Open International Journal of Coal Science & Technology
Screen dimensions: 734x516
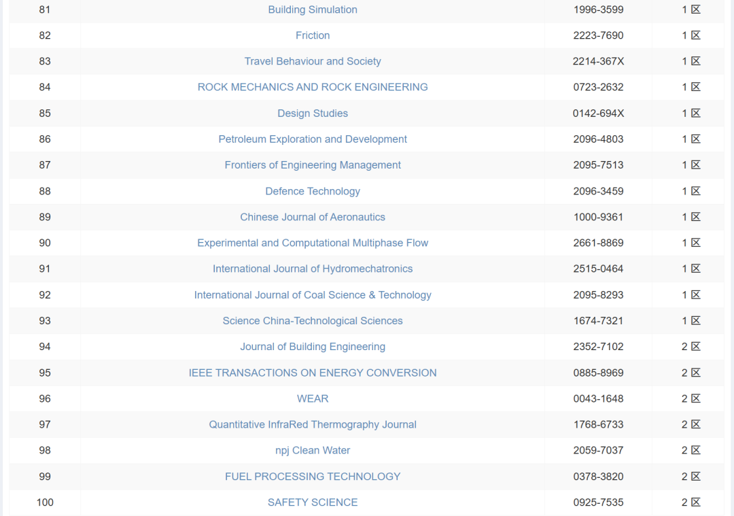click(x=312, y=295)
